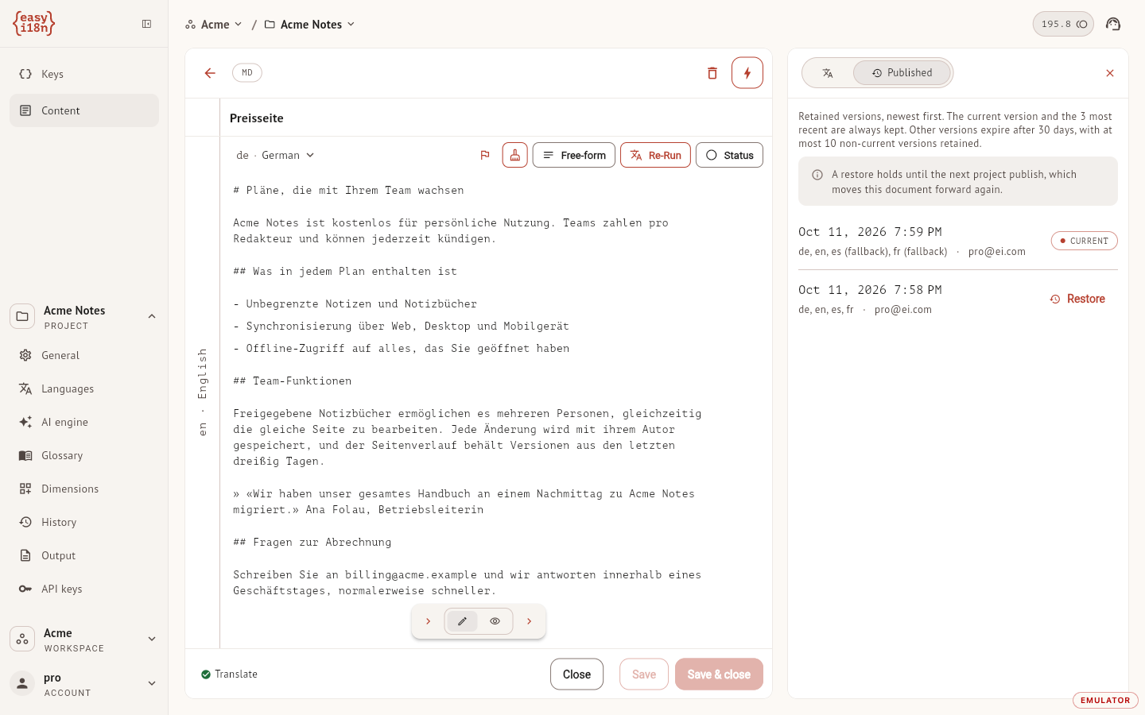
Task: Open the API keys page
Action: click(84, 589)
